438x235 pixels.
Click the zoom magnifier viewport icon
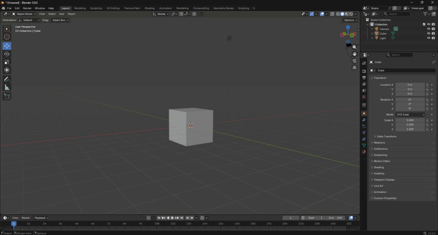pyautogui.click(x=354, y=47)
